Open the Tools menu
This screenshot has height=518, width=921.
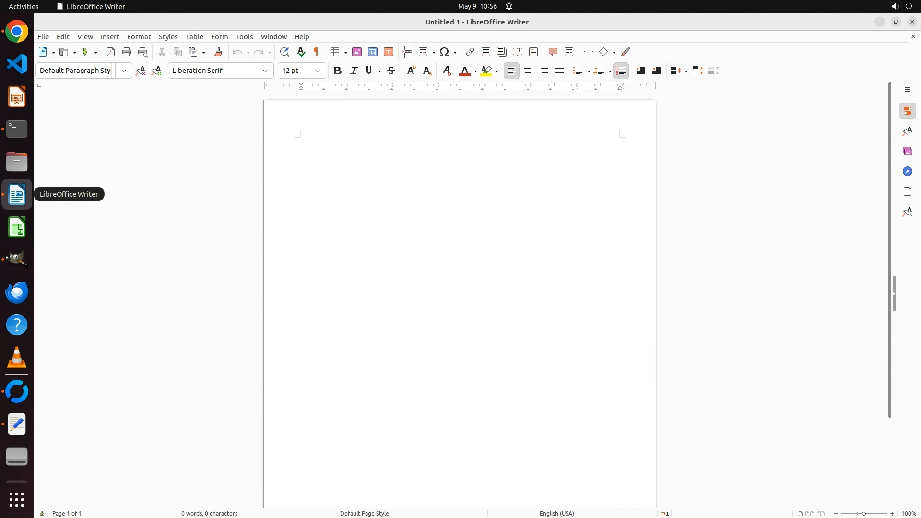pyautogui.click(x=244, y=37)
